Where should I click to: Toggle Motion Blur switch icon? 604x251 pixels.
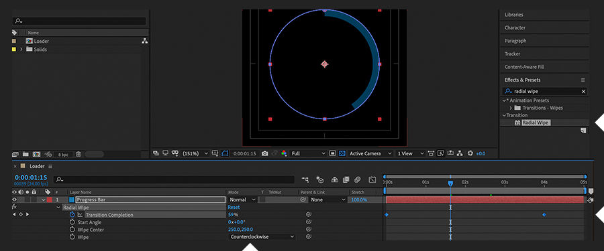point(358,179)
